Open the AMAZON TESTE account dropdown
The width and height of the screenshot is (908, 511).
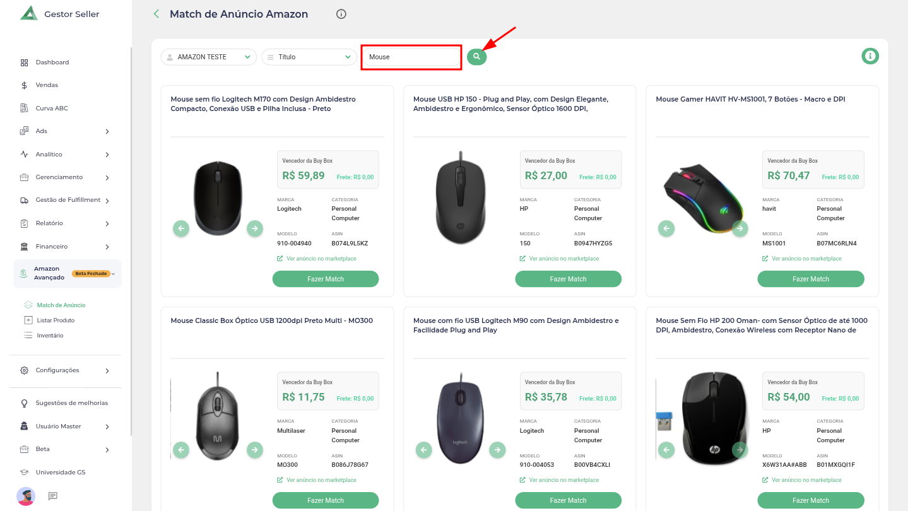208,57
